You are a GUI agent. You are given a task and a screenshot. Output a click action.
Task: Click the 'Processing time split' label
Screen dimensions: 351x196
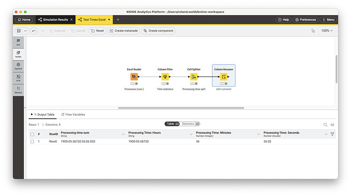coord(194,89)
